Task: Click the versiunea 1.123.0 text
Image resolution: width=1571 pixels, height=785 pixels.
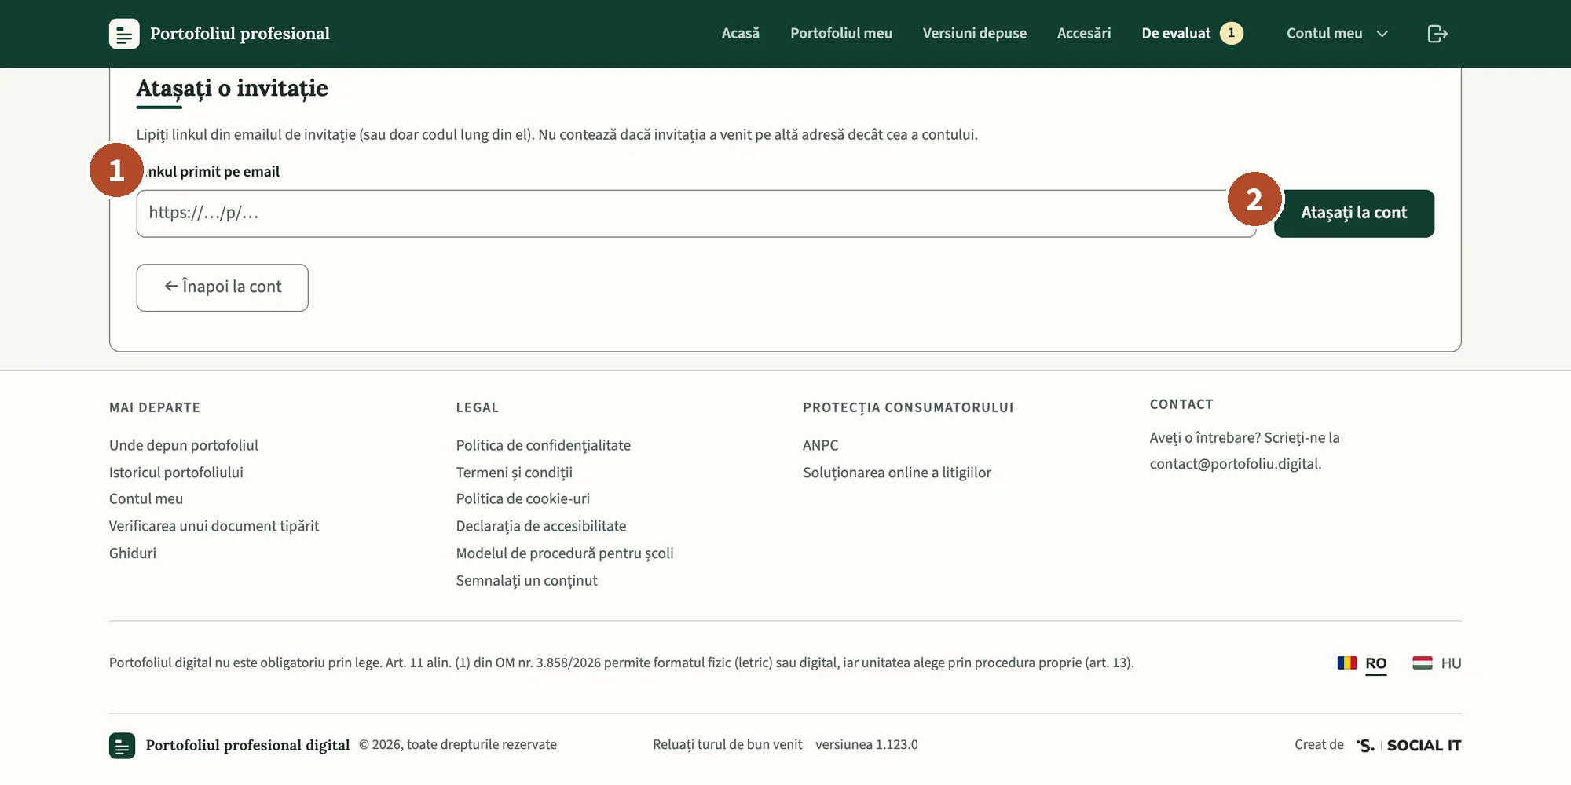Action: coord(866,744)
